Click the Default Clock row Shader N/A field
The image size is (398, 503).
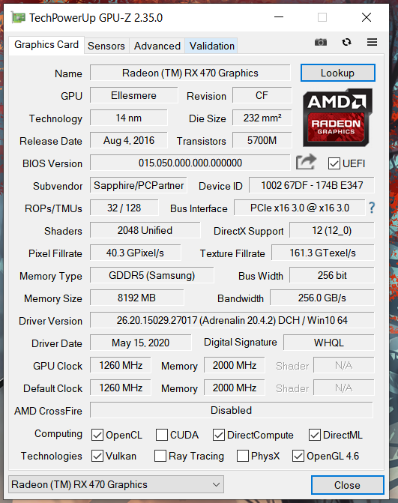[x=344, y=388]
